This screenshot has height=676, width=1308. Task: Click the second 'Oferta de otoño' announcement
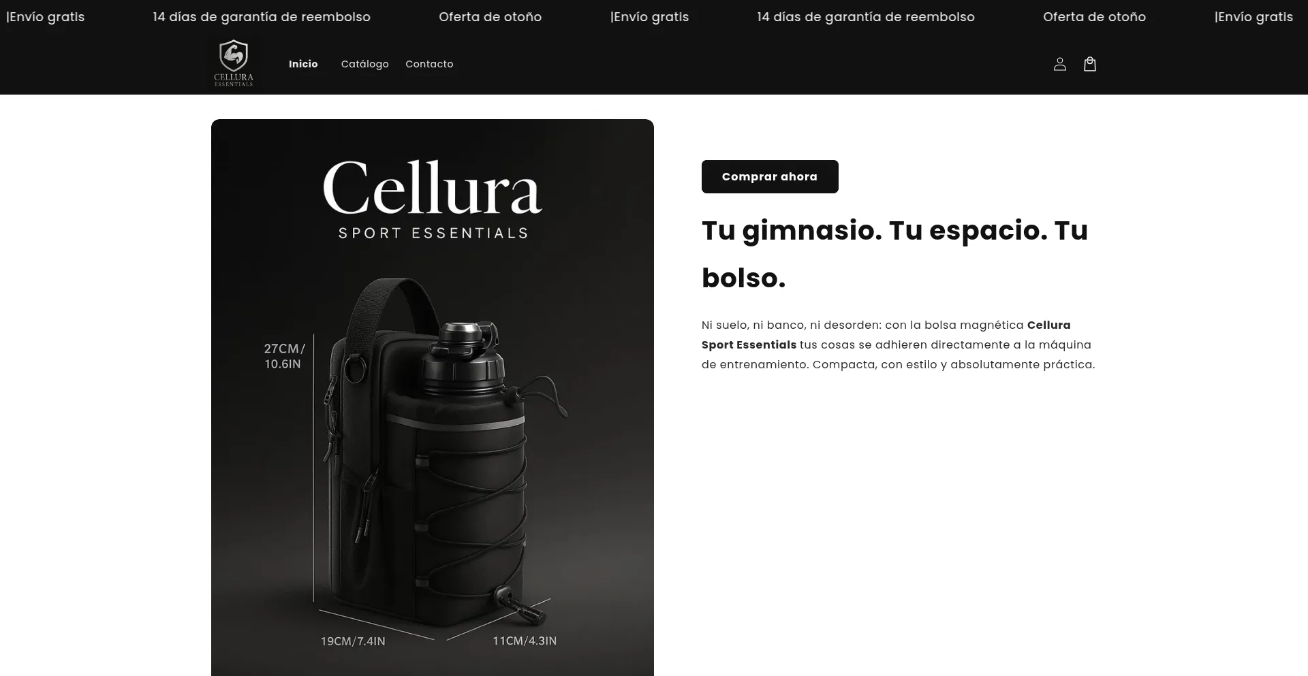pos(1095,17)
